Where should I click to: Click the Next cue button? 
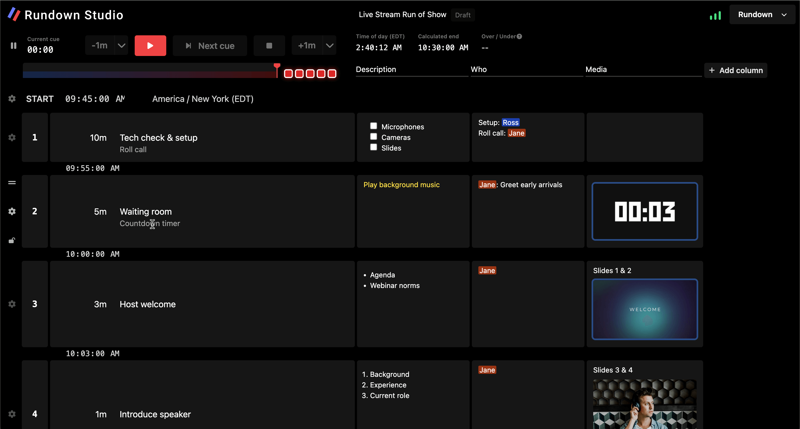click(x=210, y=46)
